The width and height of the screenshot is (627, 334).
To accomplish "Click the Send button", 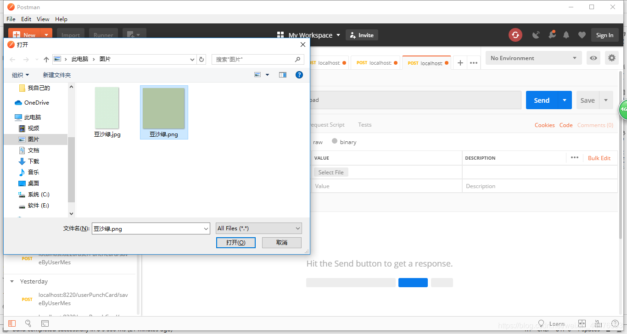I will click(x=542, y=100).
